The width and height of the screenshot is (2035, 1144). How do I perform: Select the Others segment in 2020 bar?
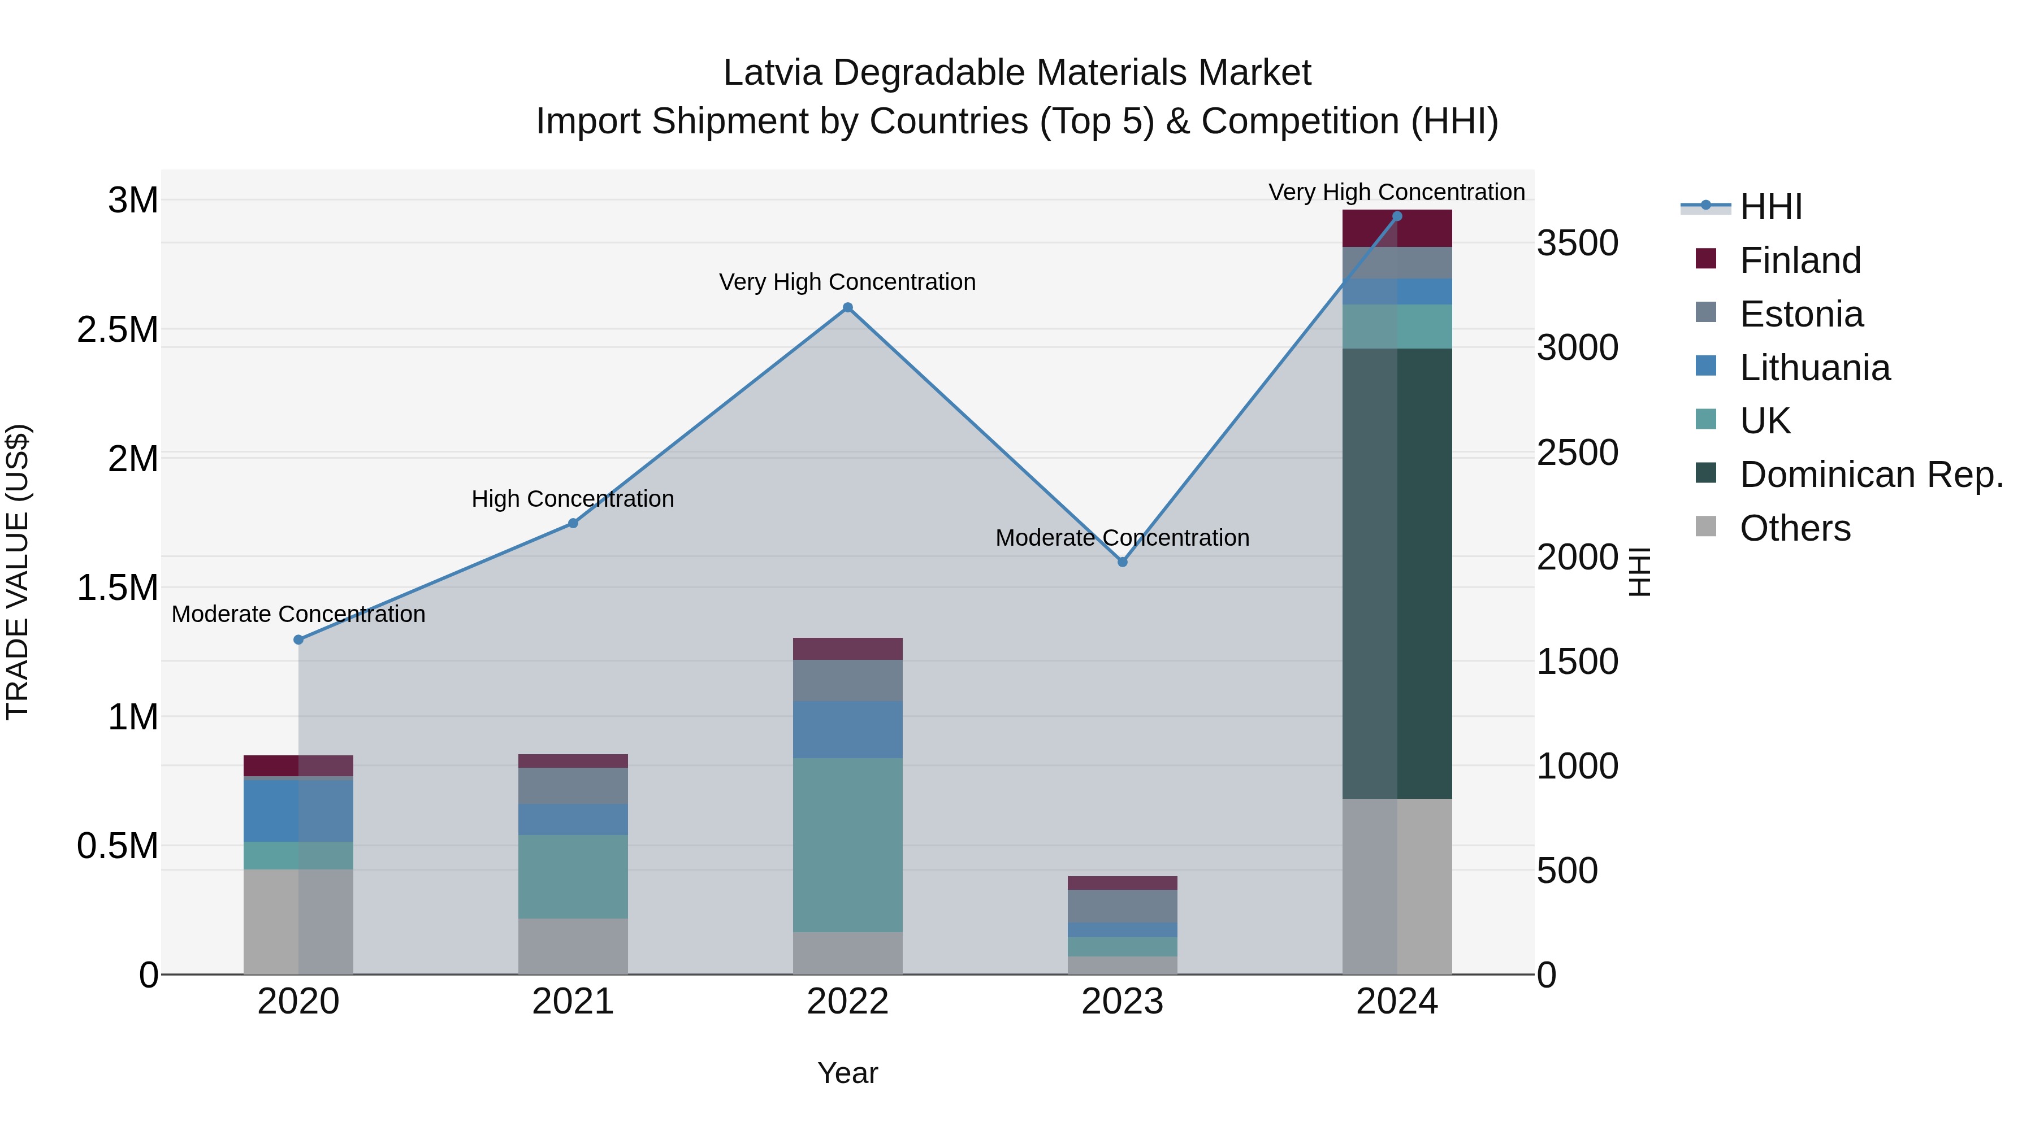click(298, 922)
